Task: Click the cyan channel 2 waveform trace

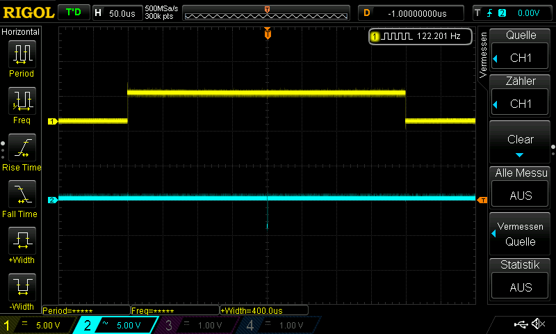Action: [266, 198]
